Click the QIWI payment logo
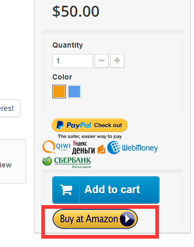 pyautogui.click(x=56, y=148)
